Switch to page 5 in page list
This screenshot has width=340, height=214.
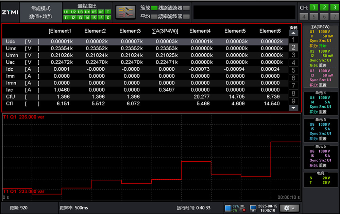coord(293,71)
